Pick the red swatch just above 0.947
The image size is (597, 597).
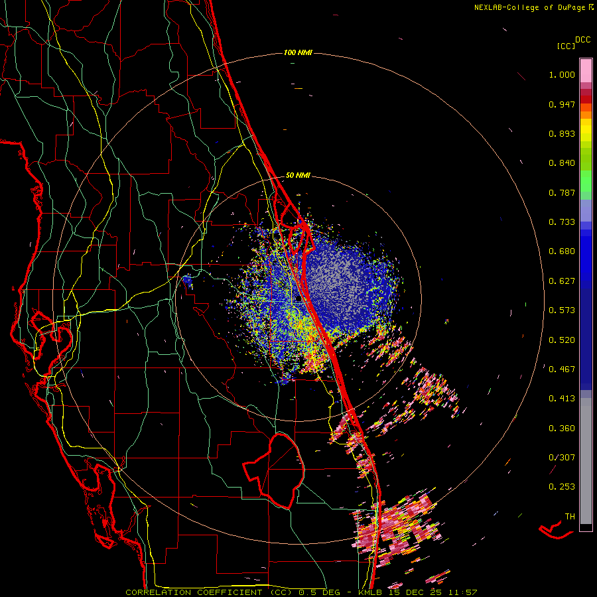pos(586,99)
